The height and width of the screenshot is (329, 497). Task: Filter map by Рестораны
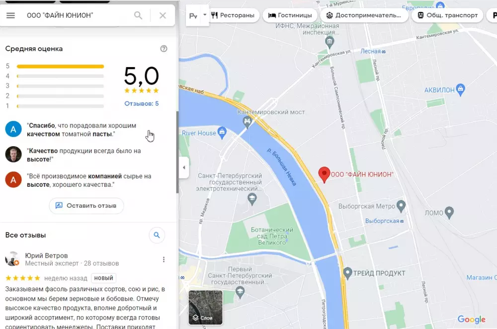coord(233,15)
